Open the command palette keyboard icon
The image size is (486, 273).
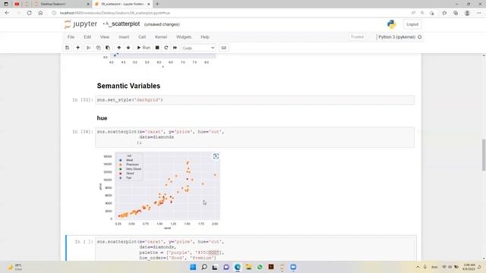[x=223, y=48]
